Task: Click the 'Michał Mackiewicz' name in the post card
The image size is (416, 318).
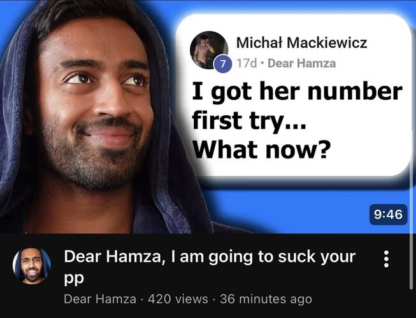Action: click(302, 43)
